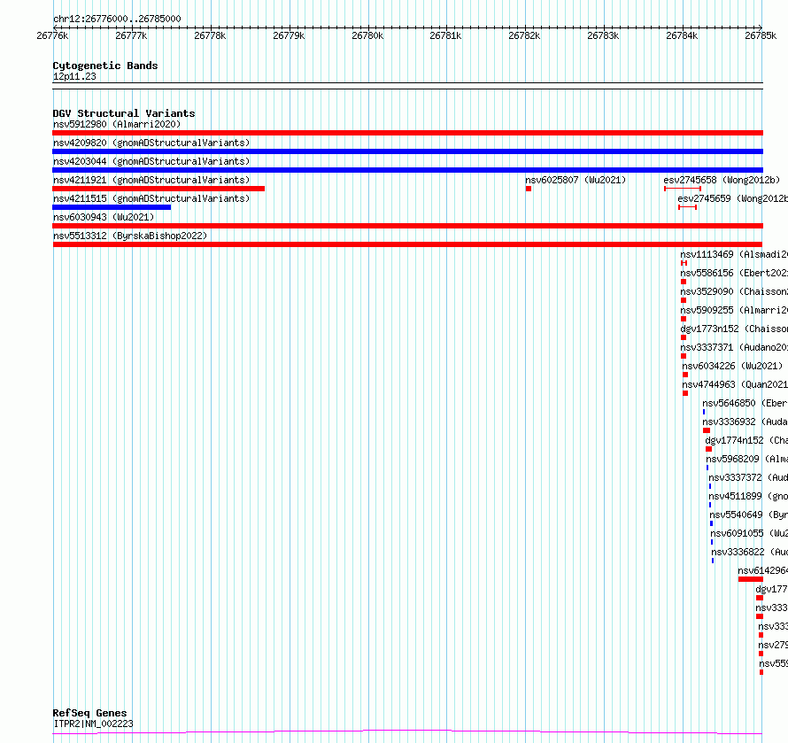Click the small red block under nsv6025807
Screen dimensions: 788x743
coord(529,189)
